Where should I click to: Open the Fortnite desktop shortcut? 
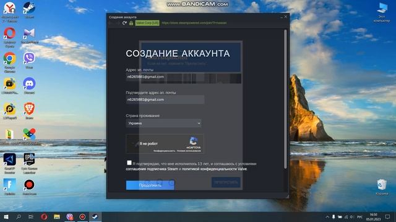pos(10,187)
